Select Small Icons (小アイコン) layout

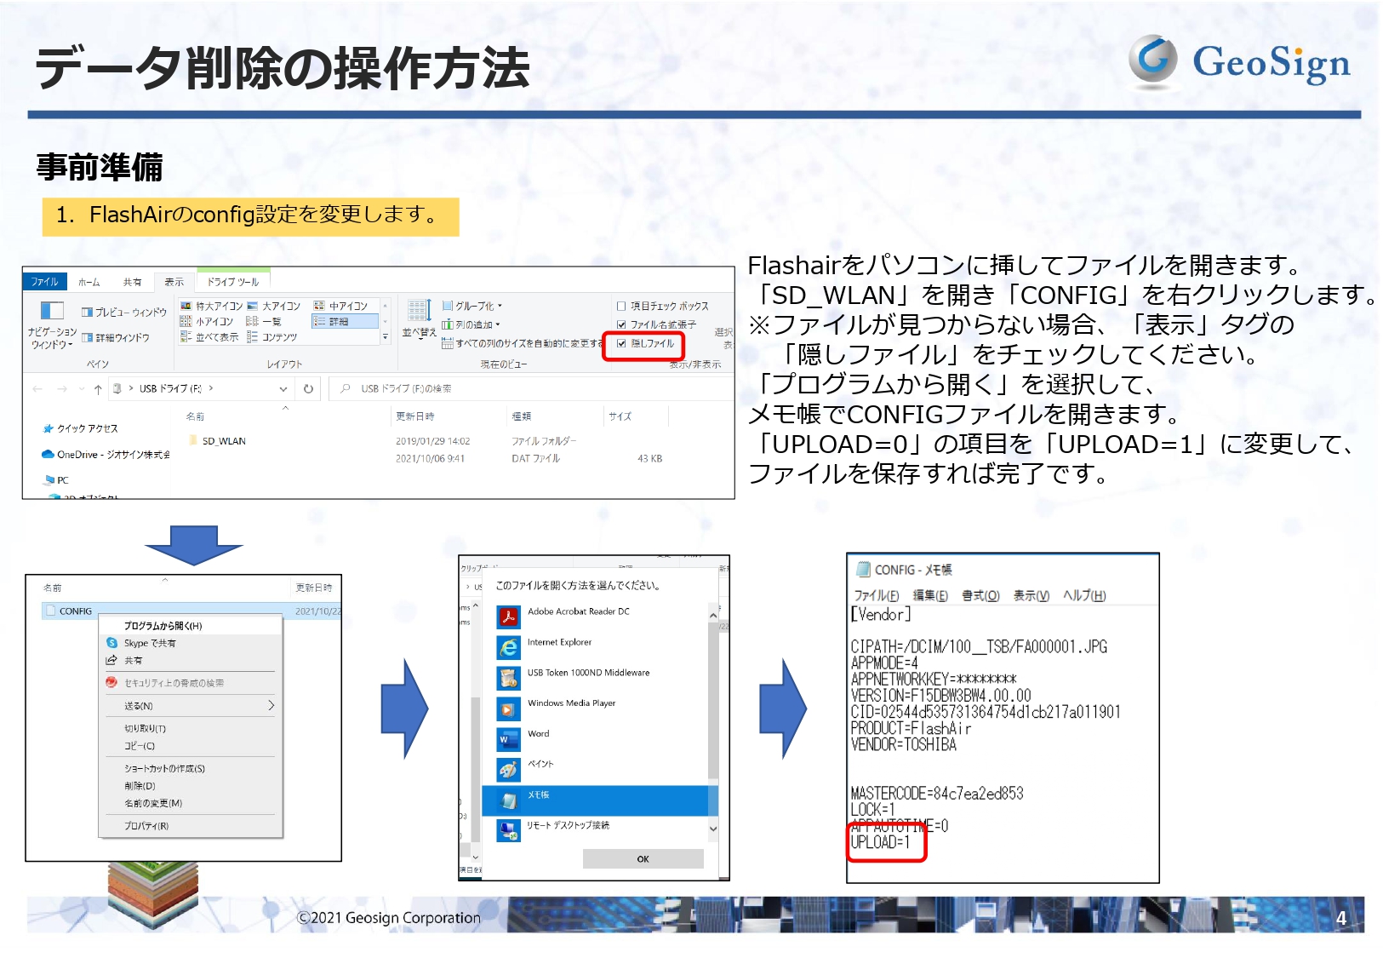pos(207,321)
